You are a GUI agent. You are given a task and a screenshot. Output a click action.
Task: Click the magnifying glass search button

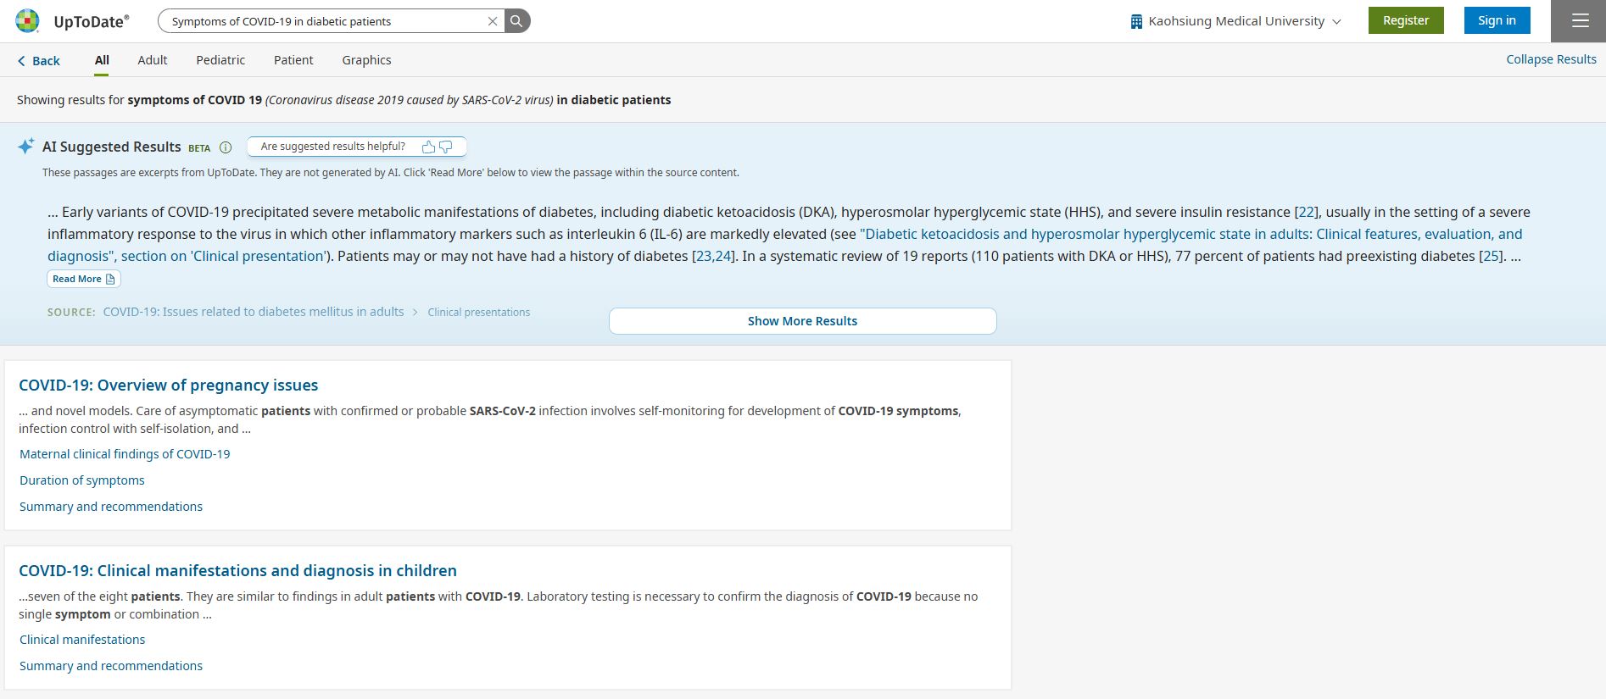(x=516, y=21)
